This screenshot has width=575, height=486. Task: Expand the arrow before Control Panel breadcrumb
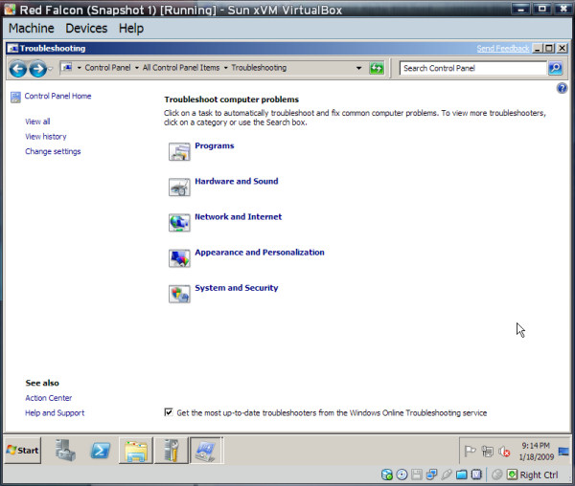point(79,68)
